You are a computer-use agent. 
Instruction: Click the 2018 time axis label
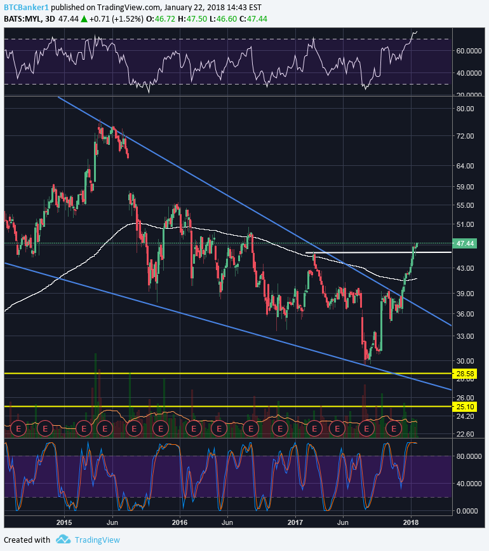(411, 522)
